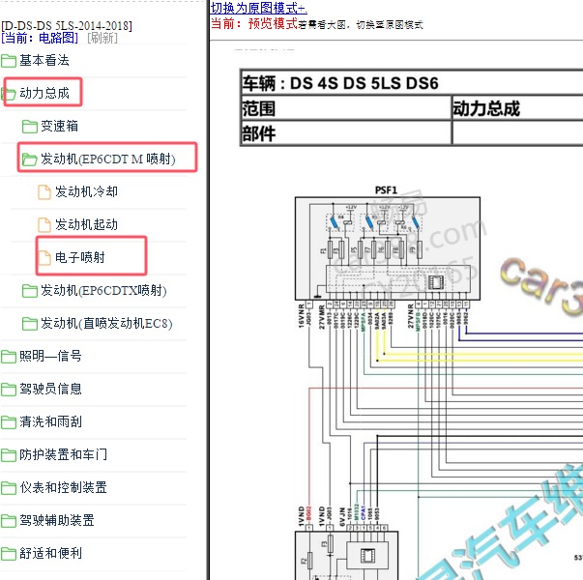Viewport: 583px width, 580px height.
Task: Expand 发动机(直喷发动机EC8) folder
Action: coord(106,323)
